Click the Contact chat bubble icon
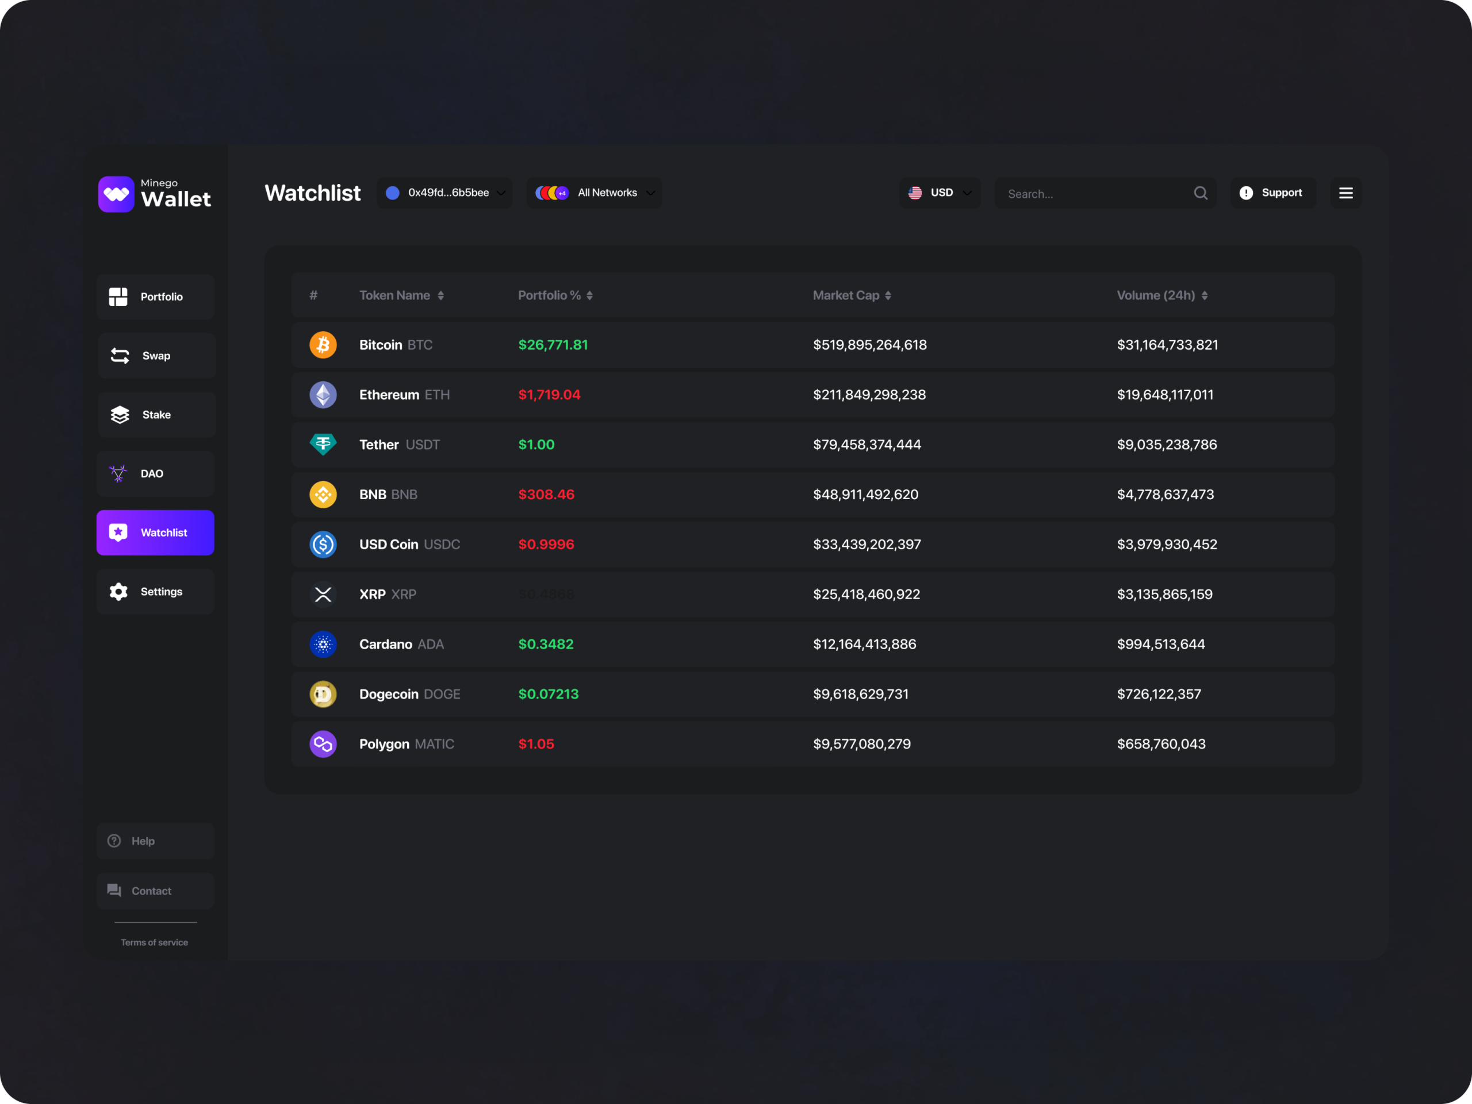 pos(114,891)
